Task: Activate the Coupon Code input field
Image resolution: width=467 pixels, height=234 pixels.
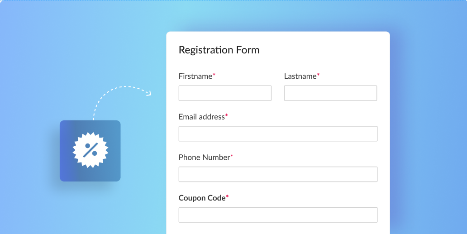Action: click(278, 215)
